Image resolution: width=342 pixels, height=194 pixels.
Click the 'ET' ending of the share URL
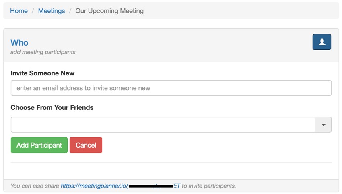tap(177, 186)
